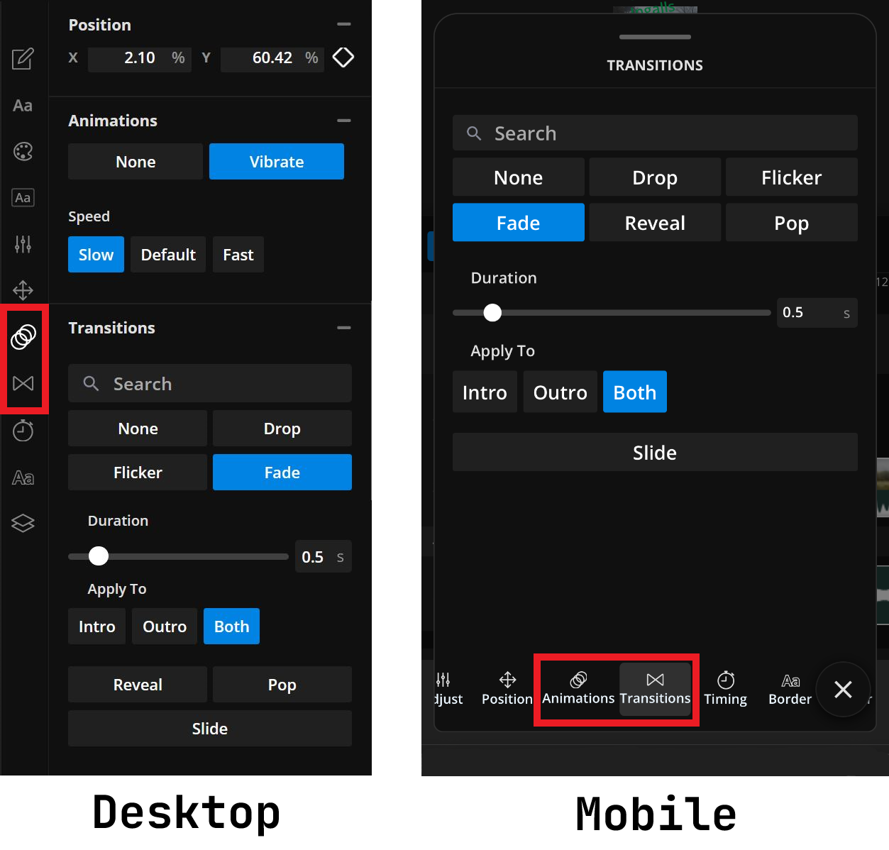
Task: Select the Adjust sliders icon in left sidebar
Action: pyautogui.click(x=23, y=244)
